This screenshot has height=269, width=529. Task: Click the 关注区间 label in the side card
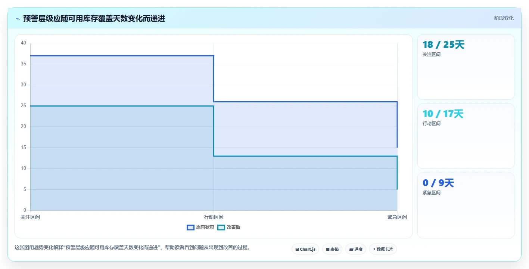432,55
